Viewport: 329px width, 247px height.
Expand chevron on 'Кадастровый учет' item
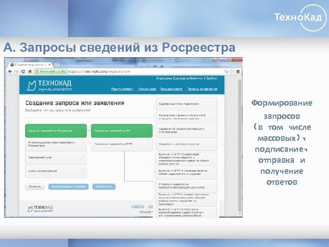83,157
